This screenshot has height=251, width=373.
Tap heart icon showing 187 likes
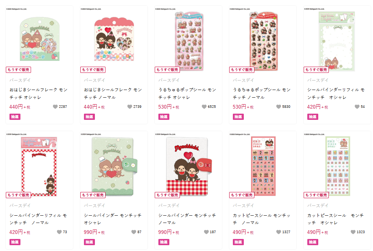(206, 232)
